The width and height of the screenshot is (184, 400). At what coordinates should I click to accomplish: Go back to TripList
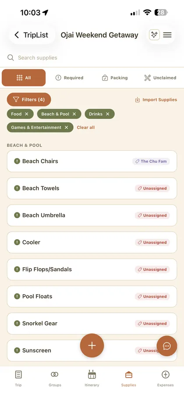[x=31, y=35]
